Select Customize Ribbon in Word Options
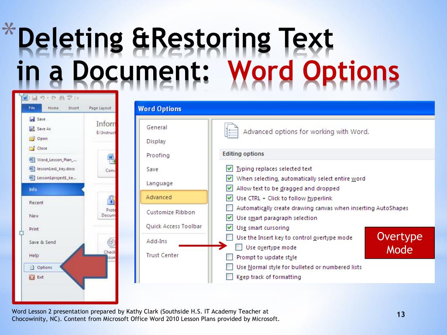The image size is (447, 335). point(171,212)
